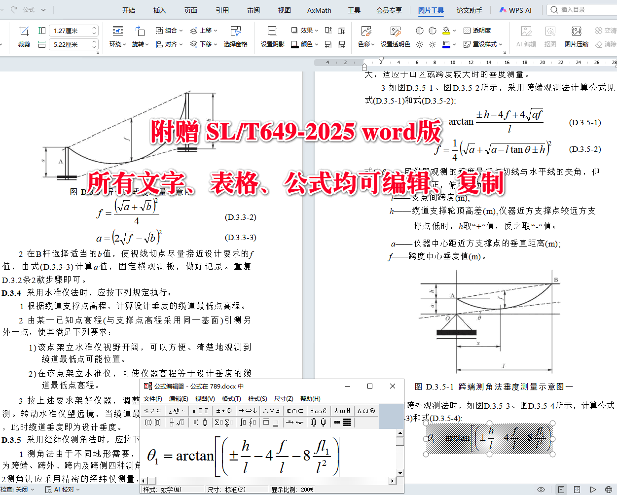Viewport: 617px width, 495px height.
Task: Click the 插入目录 search field
Action: pyautogui.click(x=582, y=10)
